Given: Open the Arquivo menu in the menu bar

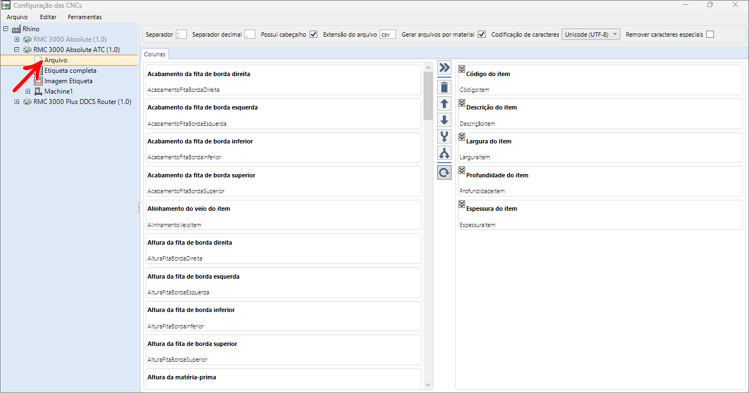Looking at the screenshot, I should click(x=17, y=17).
